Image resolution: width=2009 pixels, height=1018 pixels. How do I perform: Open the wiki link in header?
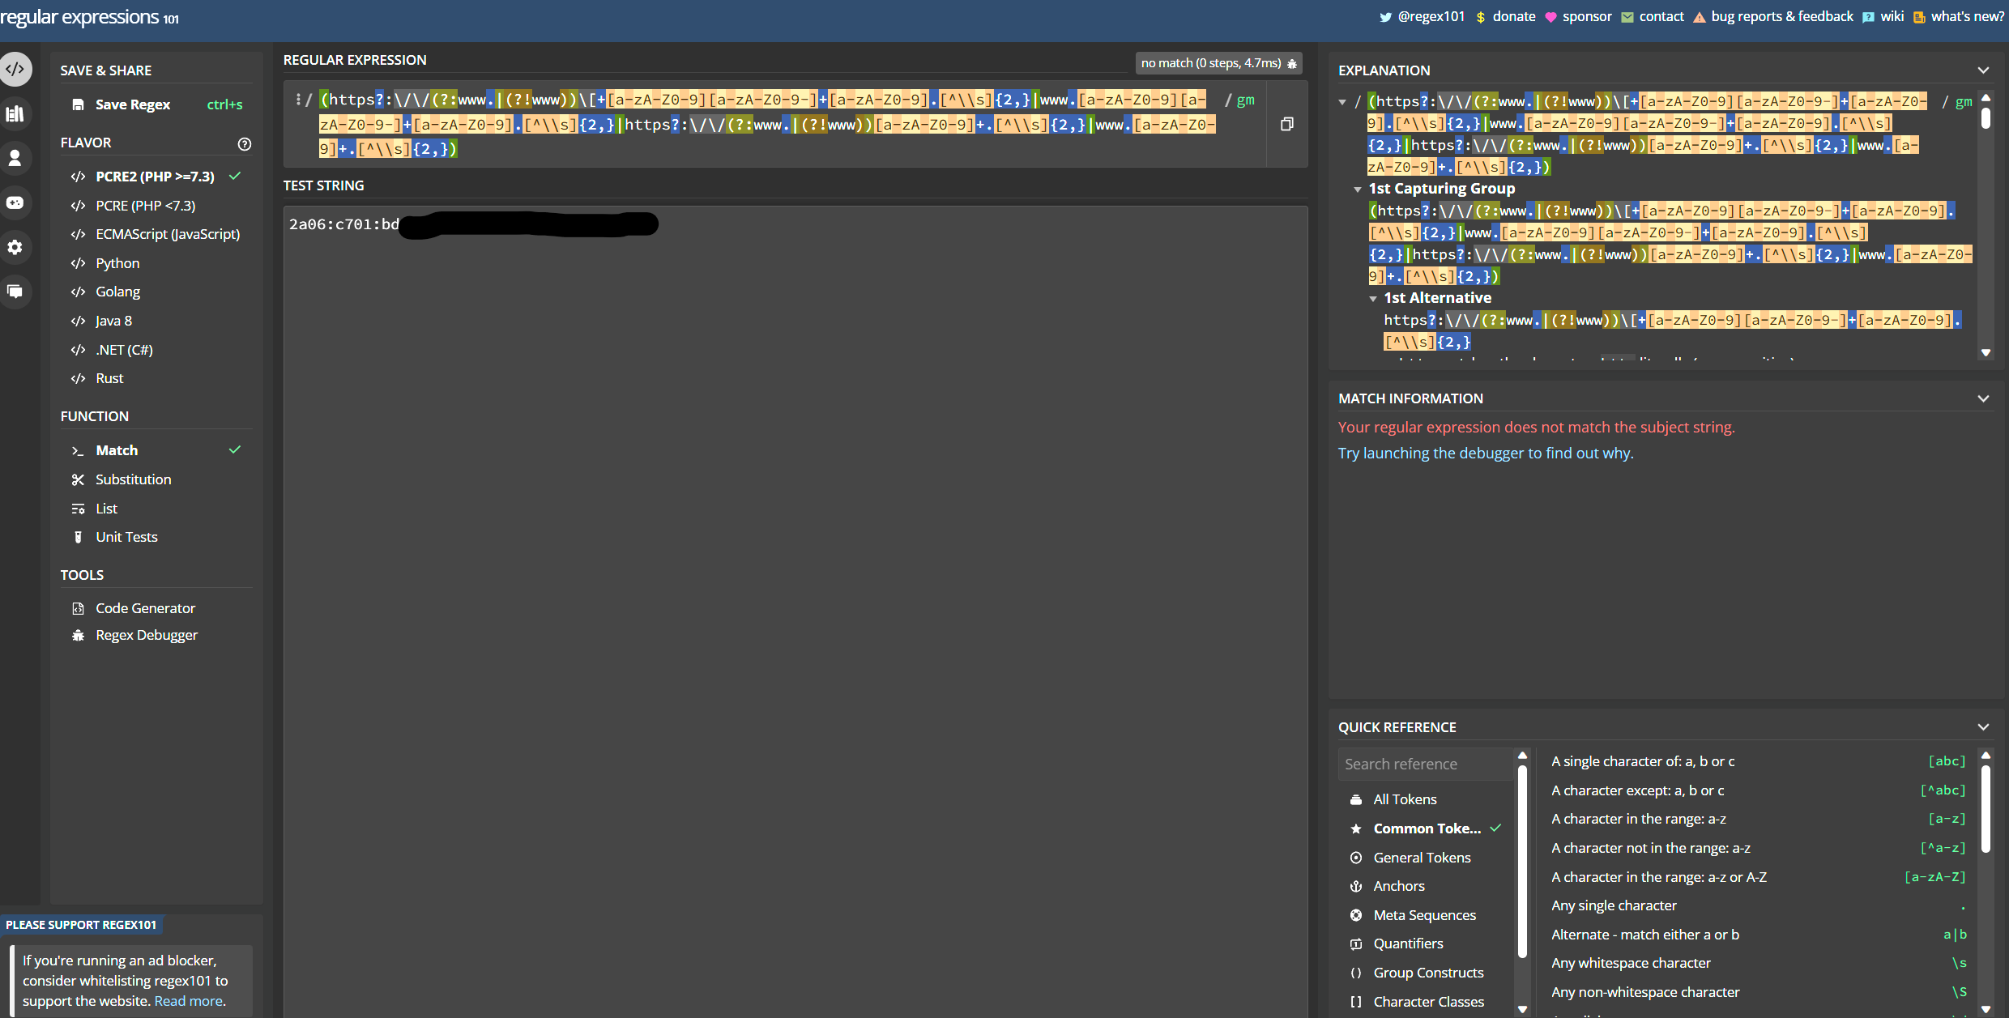point(1893,16)
